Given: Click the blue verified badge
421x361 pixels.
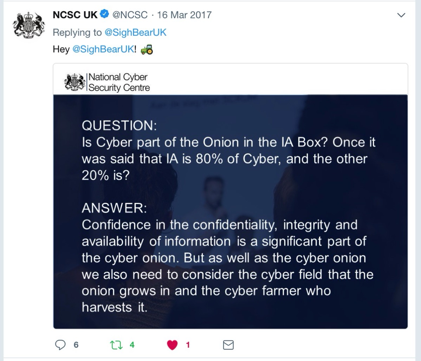Looking at the screenshot, I should pos(104,14).
